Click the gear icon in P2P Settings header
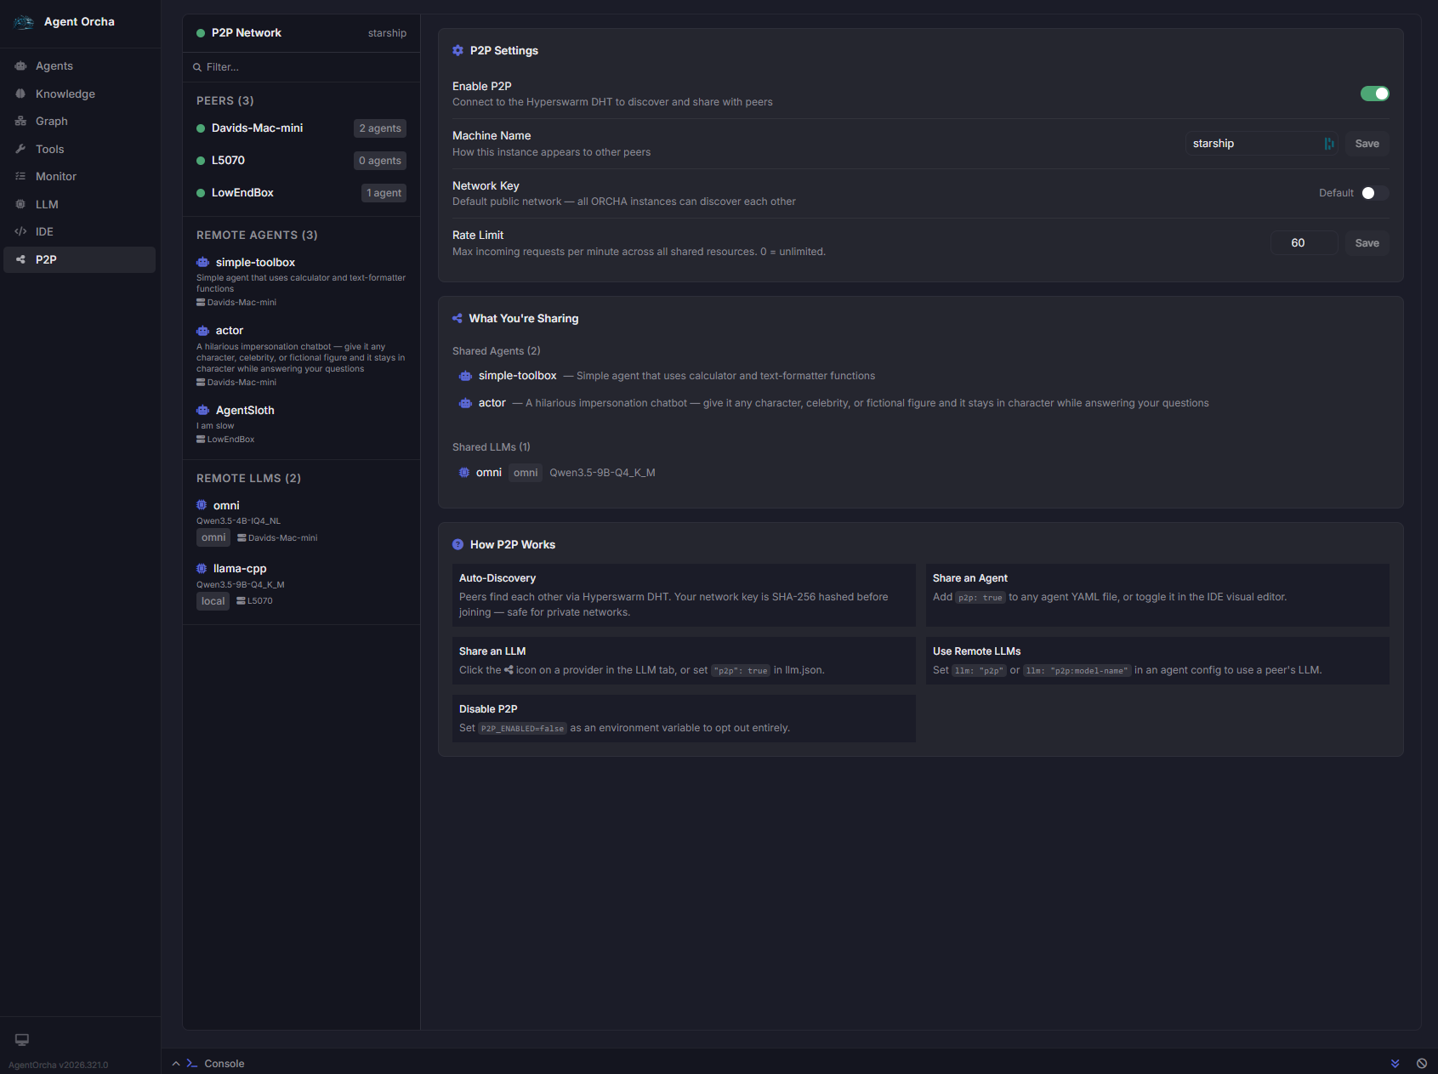The image size is (1438, 1074). (x=458, y=51)
